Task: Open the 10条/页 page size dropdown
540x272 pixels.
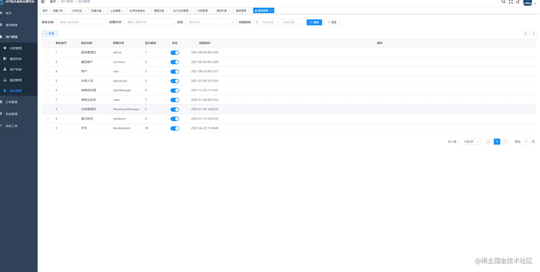Action: click(x=470, y=142)
